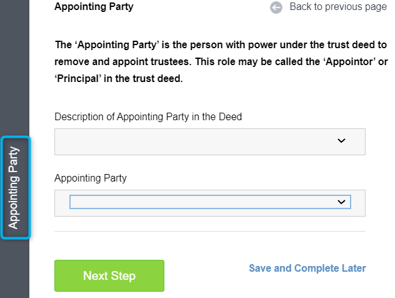
Task: Open the focused Appointing Party select box
Action: tap(210, 202)
